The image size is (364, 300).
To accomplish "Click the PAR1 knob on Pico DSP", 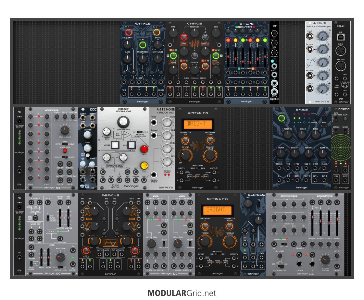I will (x=274, y=33).
